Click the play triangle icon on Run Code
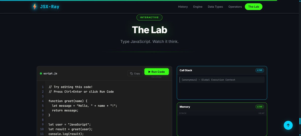The width and height of the screenshot is (301, 136). coord(149,72)
